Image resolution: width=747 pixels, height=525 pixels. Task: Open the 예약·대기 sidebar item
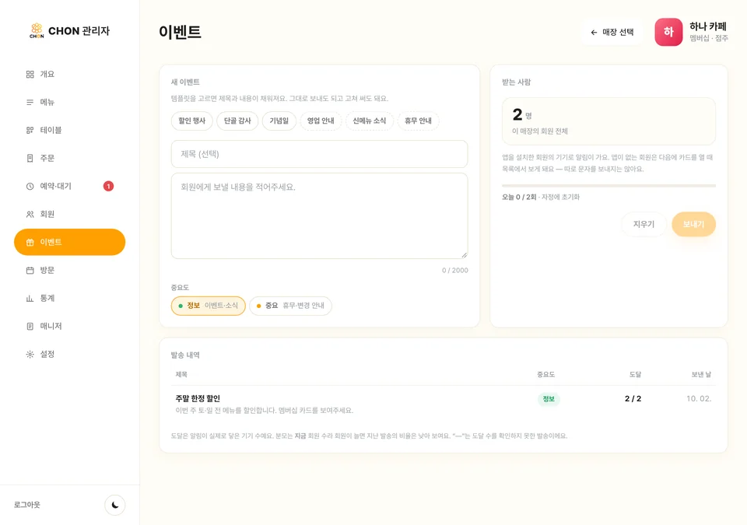[x=69, y=186]
